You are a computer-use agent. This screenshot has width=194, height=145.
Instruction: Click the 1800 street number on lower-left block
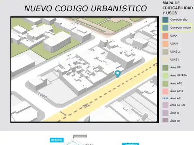click(42, 95)
